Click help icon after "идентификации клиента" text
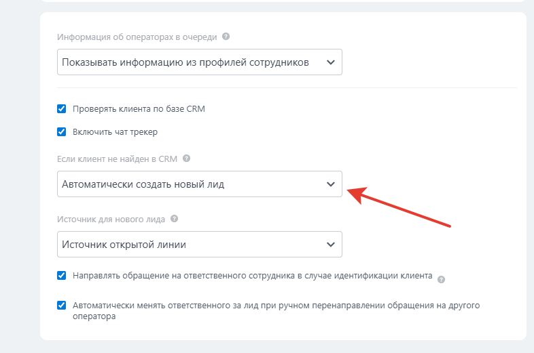 click(441, 279)
